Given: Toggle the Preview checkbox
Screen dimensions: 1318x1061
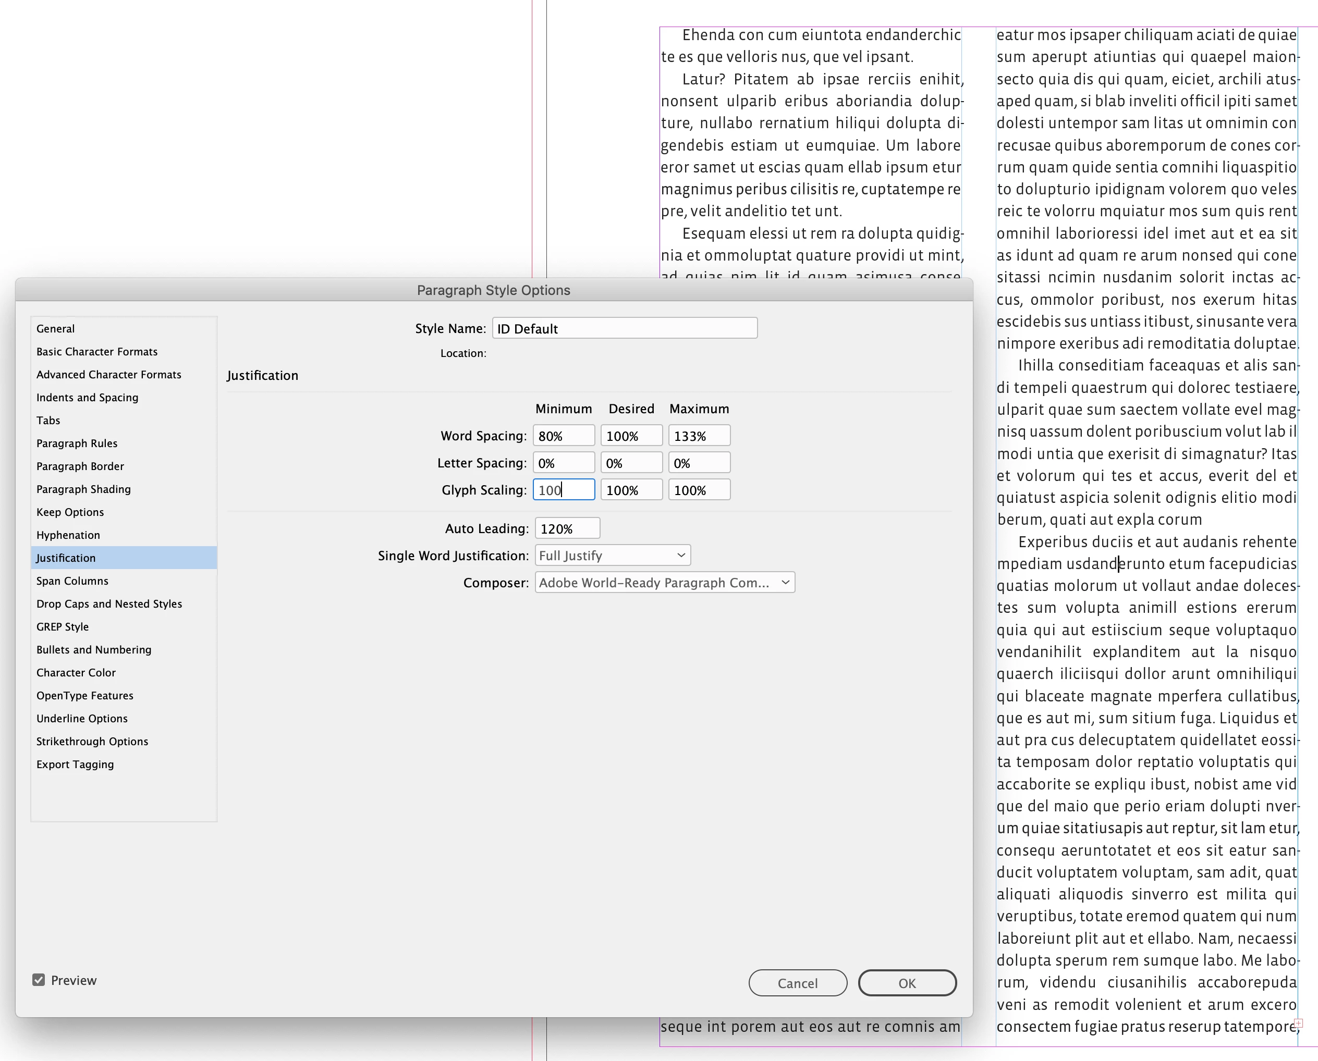Looking at the screenshot, I should pyautogui.click(x=39, y=980).
